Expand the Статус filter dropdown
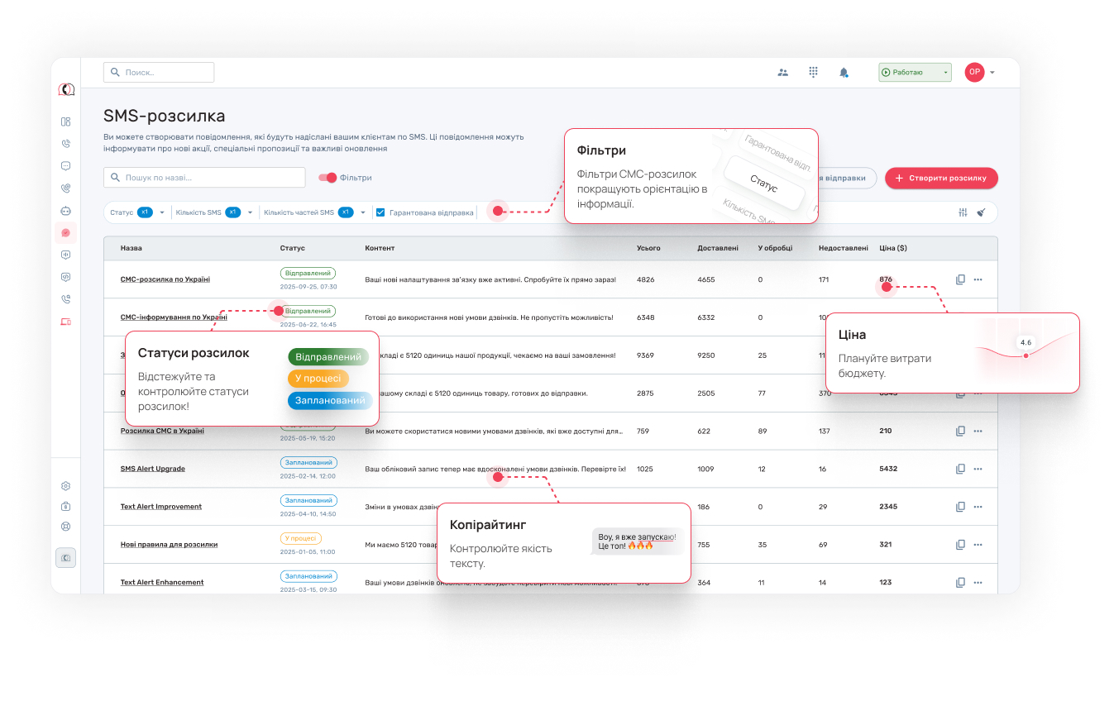 162,212
